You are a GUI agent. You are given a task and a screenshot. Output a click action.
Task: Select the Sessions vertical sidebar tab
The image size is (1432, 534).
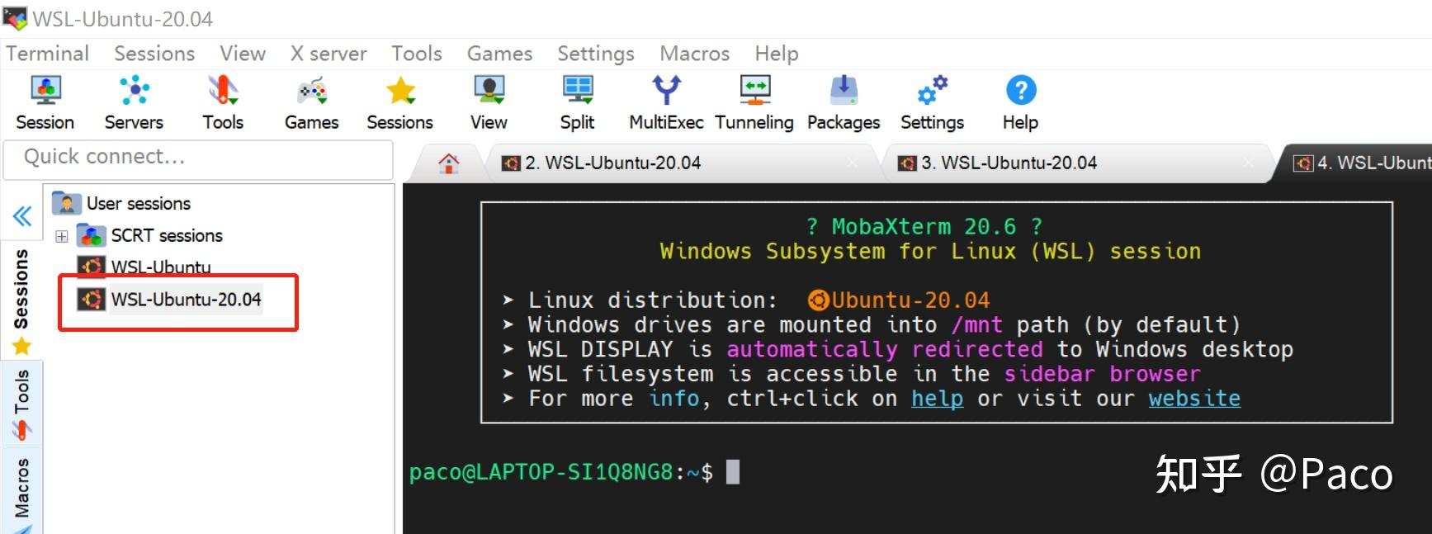pos(21,301)
